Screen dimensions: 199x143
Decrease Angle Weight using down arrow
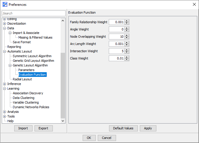pyautogui.click(x=127, y=30)
